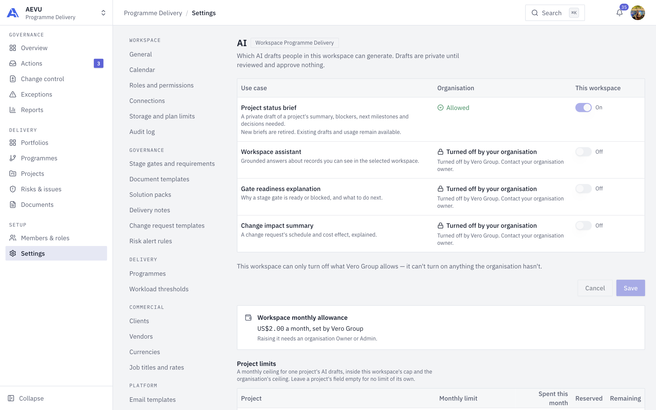Click the Collapse sidebar icon

(x=11, y=398)
